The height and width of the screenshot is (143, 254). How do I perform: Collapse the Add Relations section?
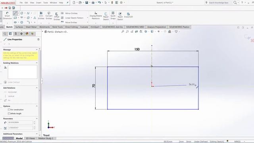click(x=37, y=88)
